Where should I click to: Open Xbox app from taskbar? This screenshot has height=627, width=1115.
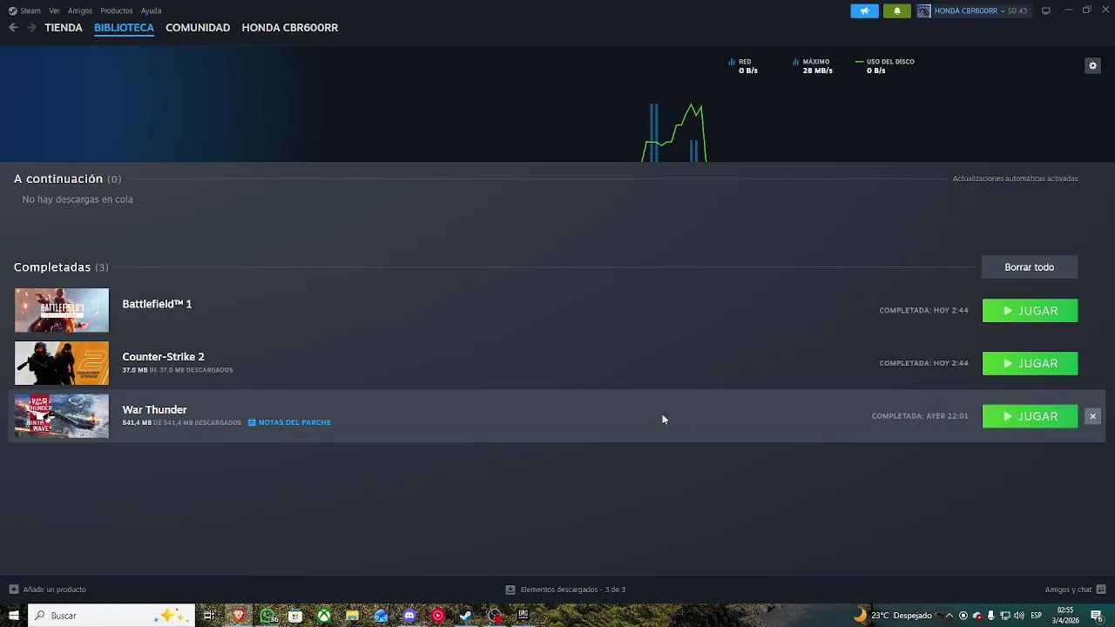click(323, 616)
